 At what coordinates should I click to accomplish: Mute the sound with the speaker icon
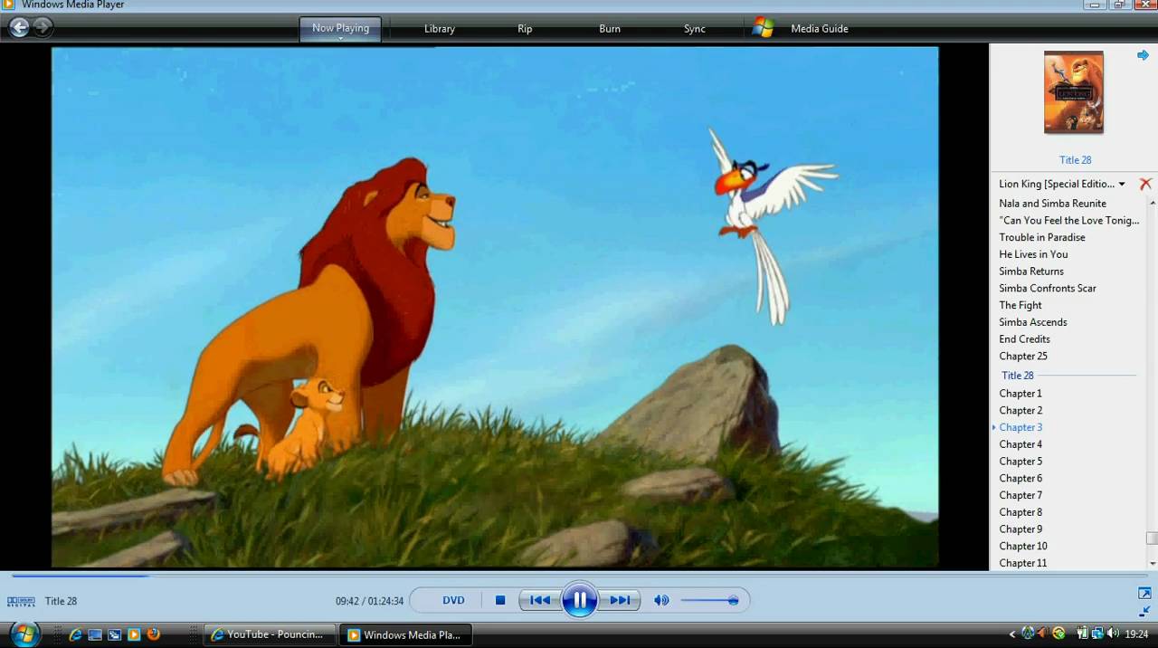(x=661, y=600)
